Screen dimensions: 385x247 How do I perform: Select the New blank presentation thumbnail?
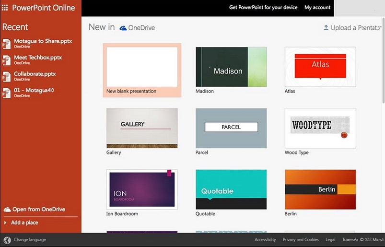click(x=141, y=67)
